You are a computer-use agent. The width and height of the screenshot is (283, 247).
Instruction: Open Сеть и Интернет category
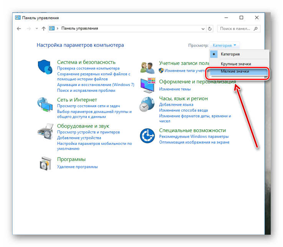(x=77, y=100)
